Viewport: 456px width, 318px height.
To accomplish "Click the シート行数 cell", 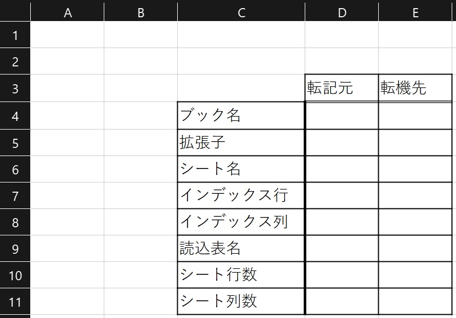I will coord(241,275).
